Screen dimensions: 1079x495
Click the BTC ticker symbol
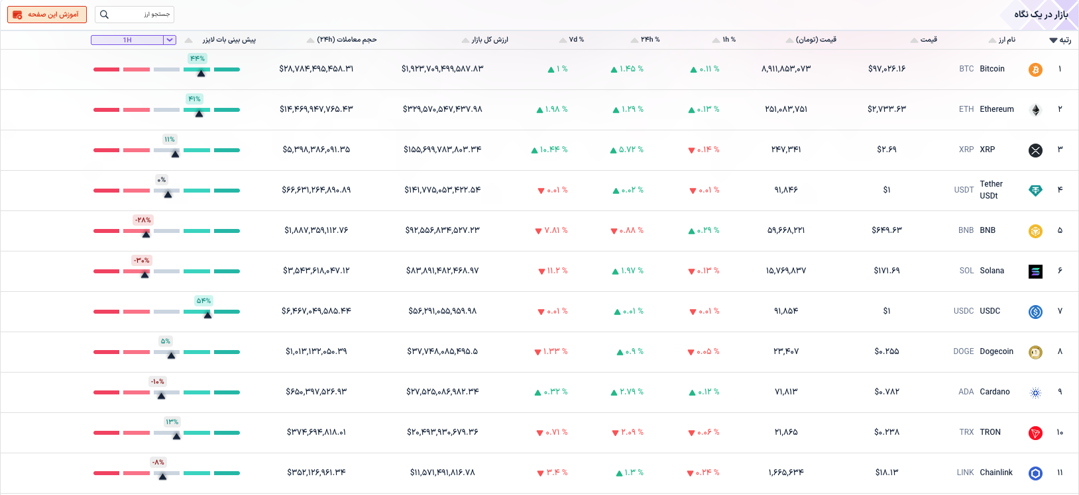coord(966,69)
